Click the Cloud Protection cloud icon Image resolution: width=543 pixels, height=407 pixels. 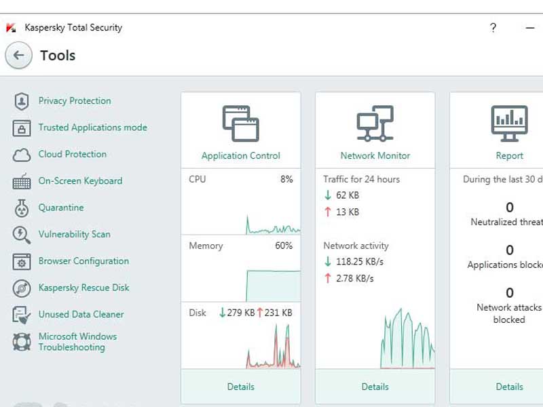tap(22, 154)
